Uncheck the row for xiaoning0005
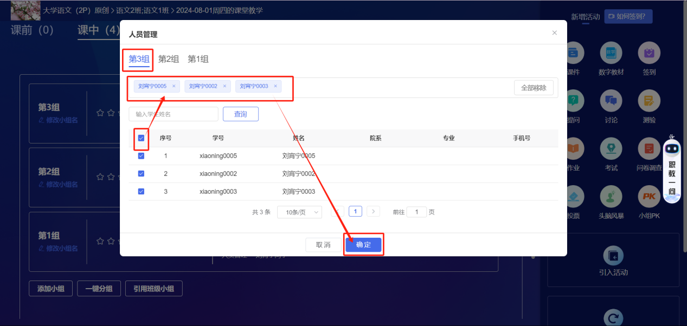The height and width of the screenshot is (326, 687). click(x=141, y=156)
